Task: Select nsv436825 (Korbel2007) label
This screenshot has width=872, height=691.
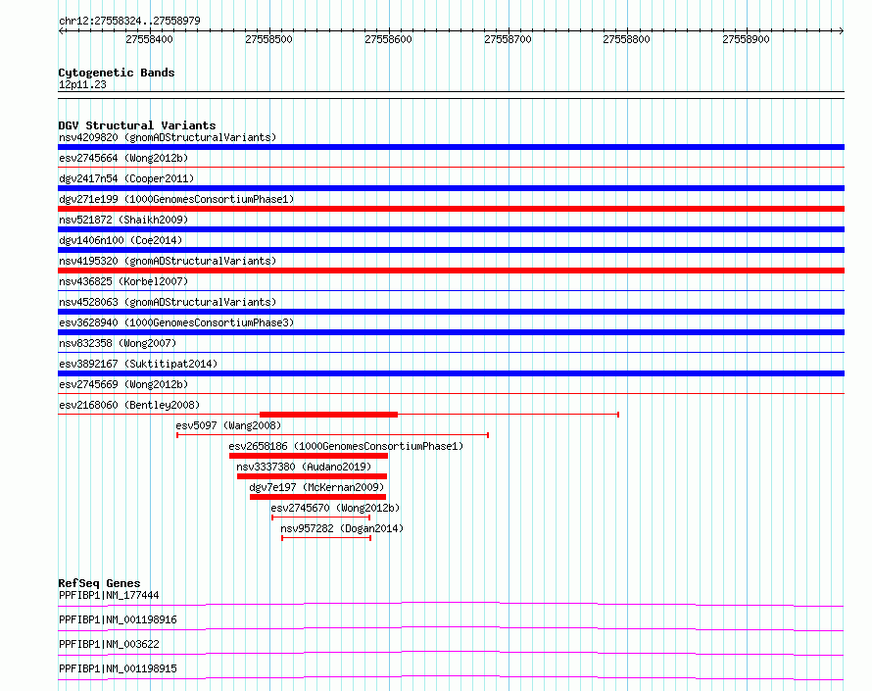Action: click(123, 281)
